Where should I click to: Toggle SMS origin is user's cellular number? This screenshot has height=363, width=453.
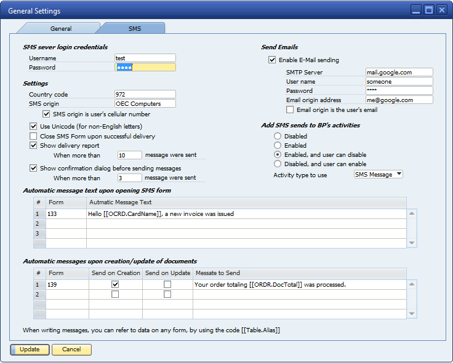point(46,114)
